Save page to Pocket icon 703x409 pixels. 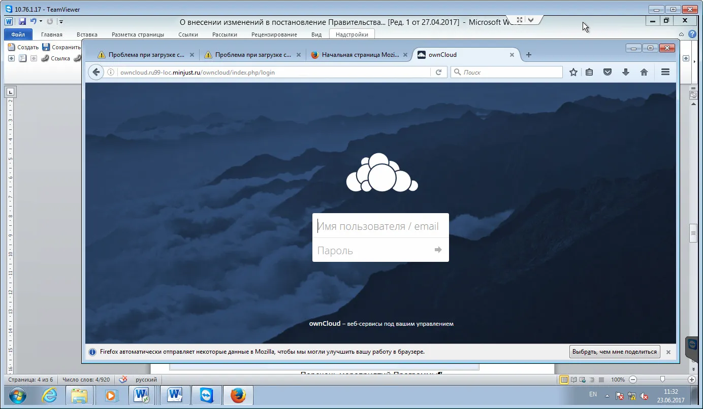607,73
